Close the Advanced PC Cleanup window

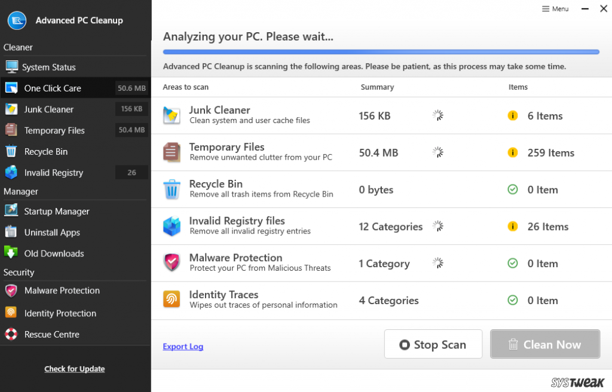tap(604, 8)
